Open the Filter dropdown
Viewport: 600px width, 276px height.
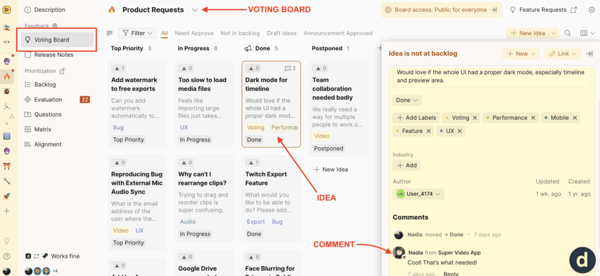tap(138, 33)
